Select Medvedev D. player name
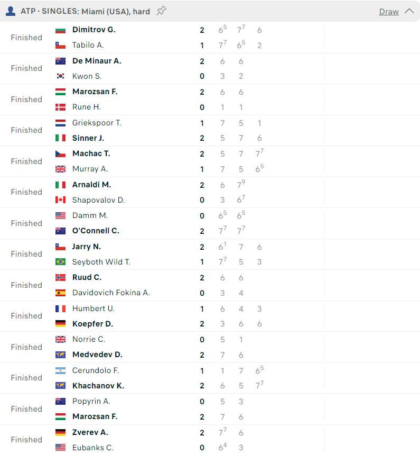This screenshot has width=420, height=454. click(x=97, y=355)
